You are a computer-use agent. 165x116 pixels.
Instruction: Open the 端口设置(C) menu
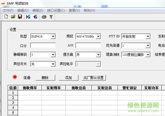tap(56, 10)
